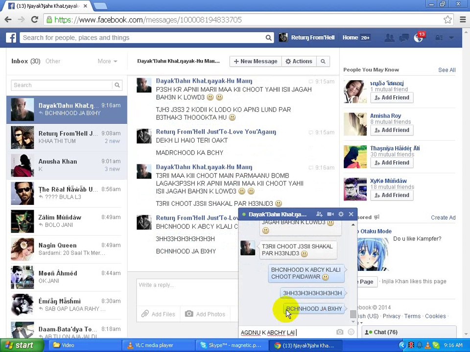Click the chat popup scrollbar thumb
The image size is (470, 352).
(353, 314)
